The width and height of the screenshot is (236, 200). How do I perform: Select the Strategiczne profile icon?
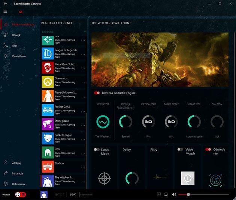[48, 124]
